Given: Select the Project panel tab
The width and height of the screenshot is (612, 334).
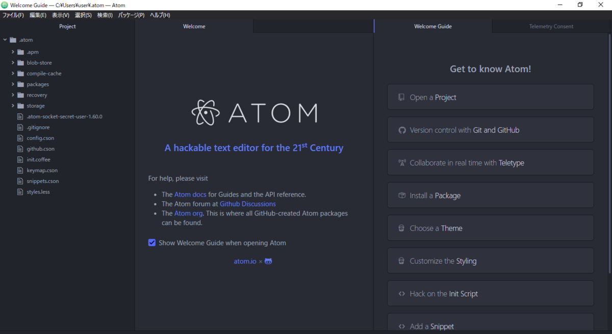Looking at the screenshot, I should 67,27.
